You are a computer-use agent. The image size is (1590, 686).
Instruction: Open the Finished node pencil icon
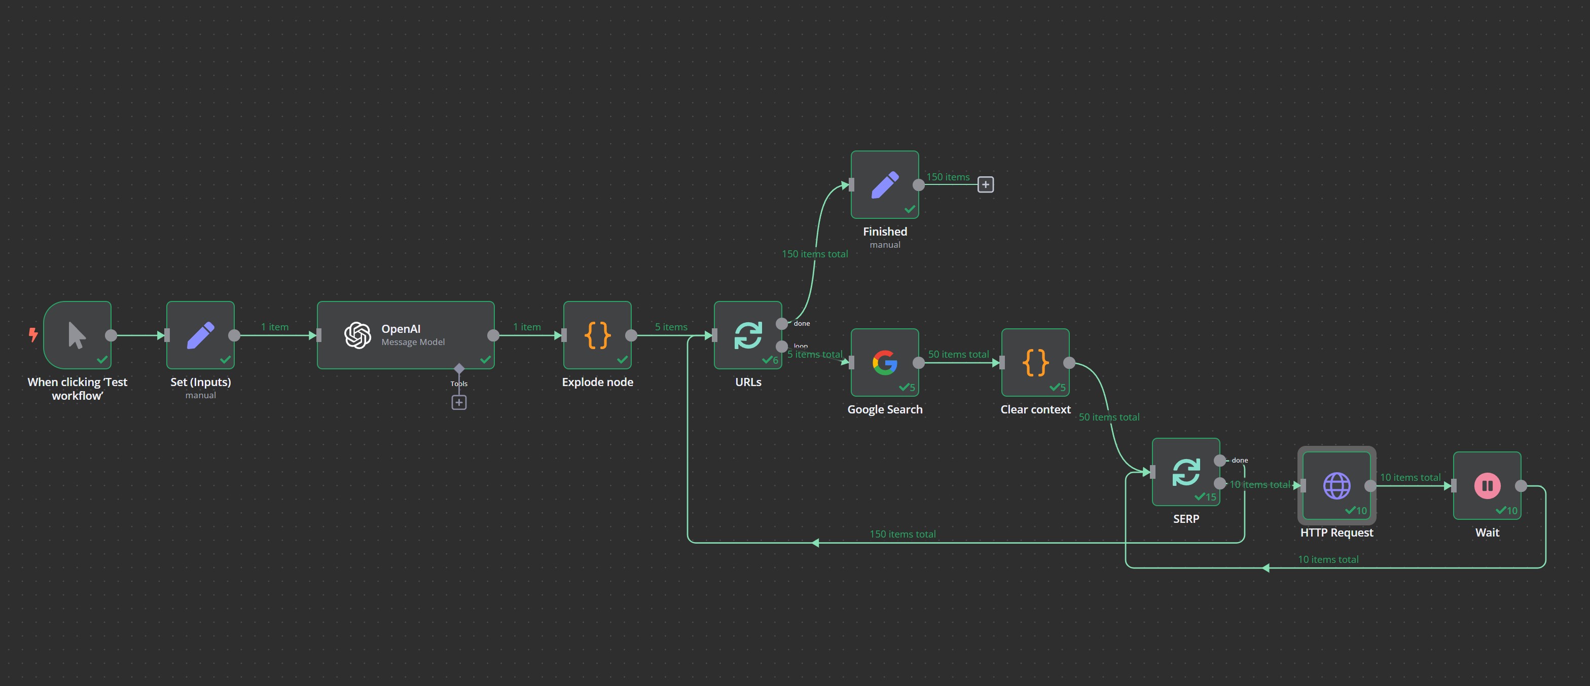coord(884,184)
